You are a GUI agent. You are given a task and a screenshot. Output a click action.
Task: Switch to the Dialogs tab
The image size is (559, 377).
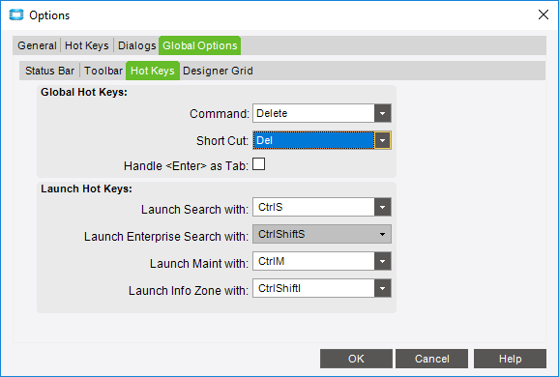pyautogui.click(x=137, y=45)
